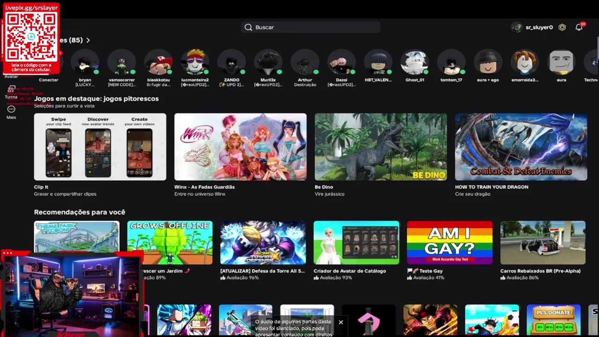This screenshot has height=337, width=599.
Task: Click 'Avaliação 96%' rating text
Action: (242, 278)
